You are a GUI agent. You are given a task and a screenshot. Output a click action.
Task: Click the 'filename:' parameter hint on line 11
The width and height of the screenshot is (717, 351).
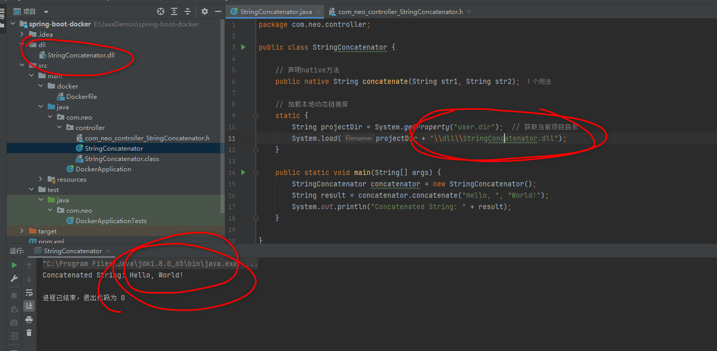[x=359, y=138]
